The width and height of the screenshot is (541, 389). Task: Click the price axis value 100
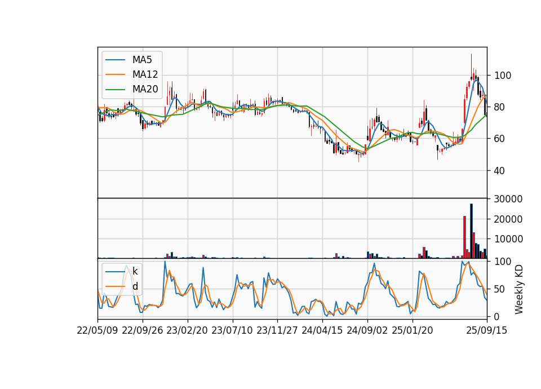click(x=503, y=76)
